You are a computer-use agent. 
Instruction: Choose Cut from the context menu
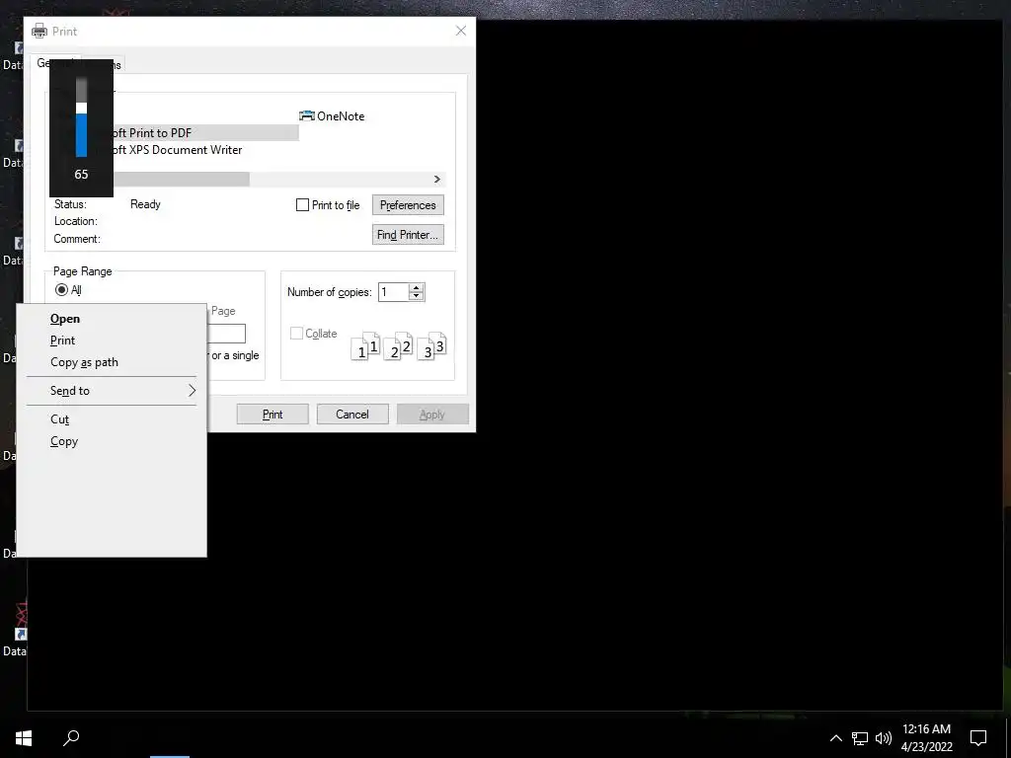[111, 418]
